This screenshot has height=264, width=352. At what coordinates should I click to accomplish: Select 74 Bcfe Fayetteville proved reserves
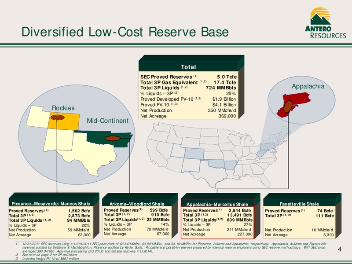click(x=325, y=211)
